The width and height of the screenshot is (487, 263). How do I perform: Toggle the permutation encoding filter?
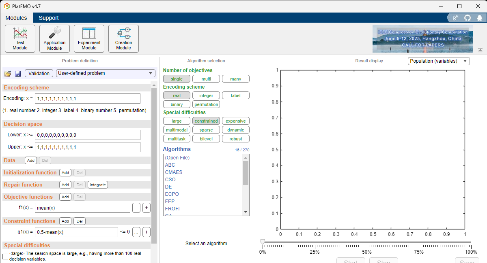pyautogui.click(x=206, y=104)
